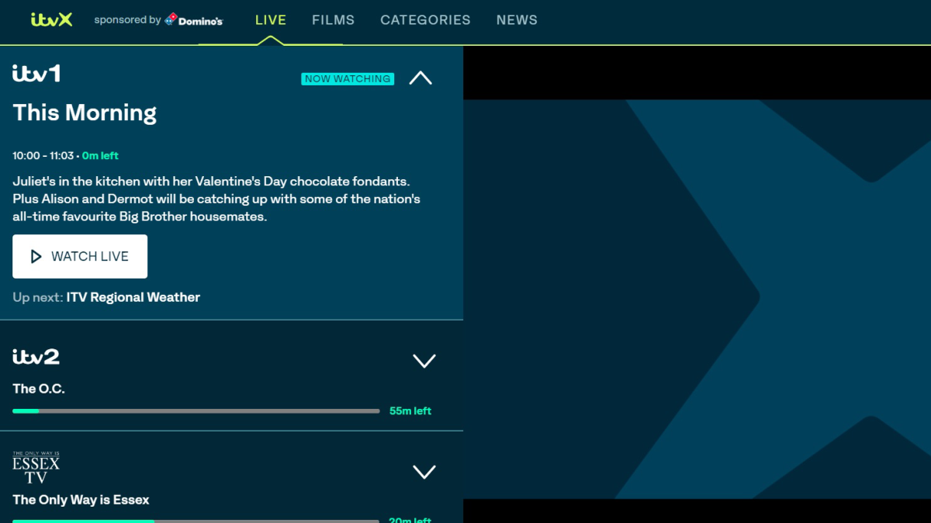Screen dimensions: 931x523
Task: Click The Only Way is Essex progress bar
Action: tap(196, 521)
